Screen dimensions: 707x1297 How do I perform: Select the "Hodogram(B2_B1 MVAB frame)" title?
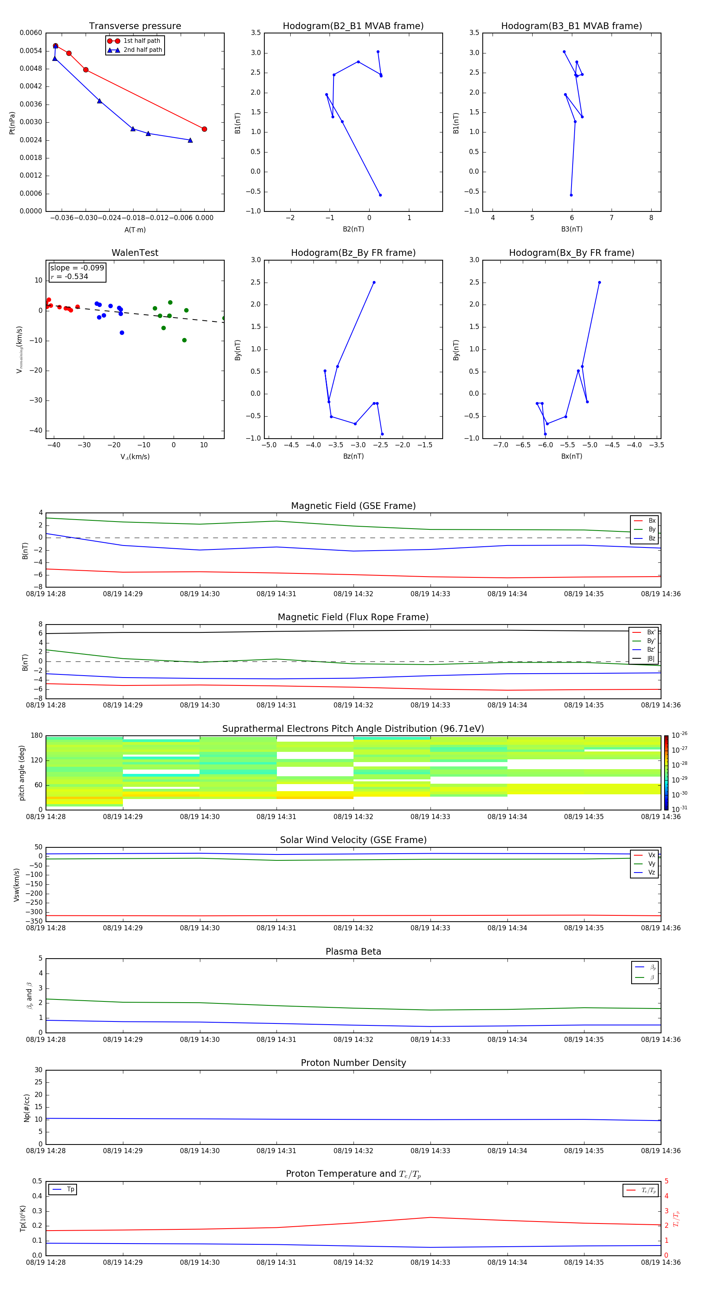[x=353, y=26]
